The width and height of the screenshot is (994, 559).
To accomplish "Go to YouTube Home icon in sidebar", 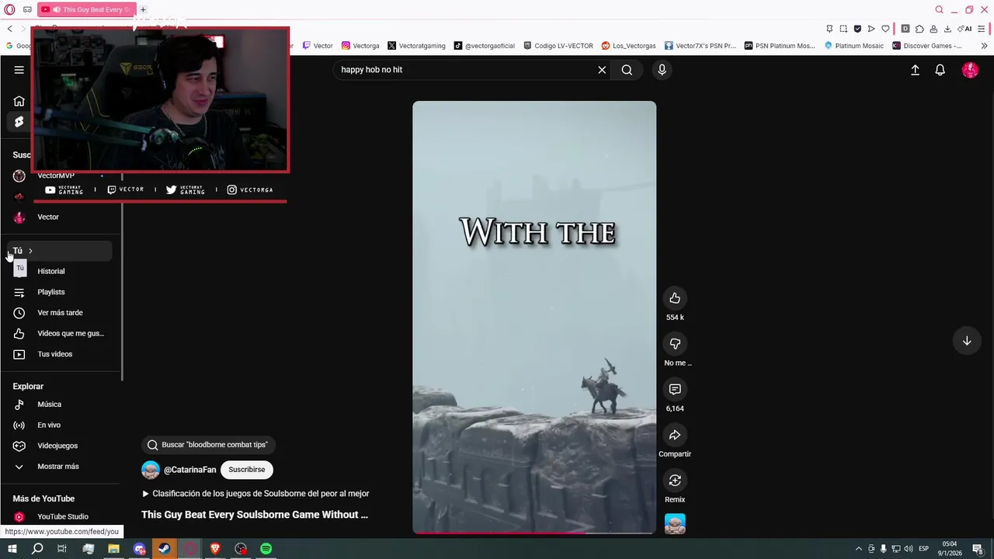I will pyautogui.click(x=19, y=101).
